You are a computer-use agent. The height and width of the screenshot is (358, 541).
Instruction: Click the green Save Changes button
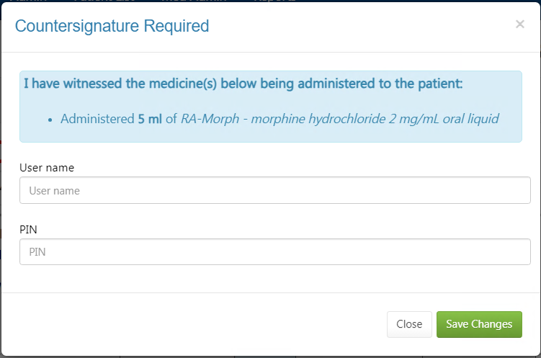[479, 324]
